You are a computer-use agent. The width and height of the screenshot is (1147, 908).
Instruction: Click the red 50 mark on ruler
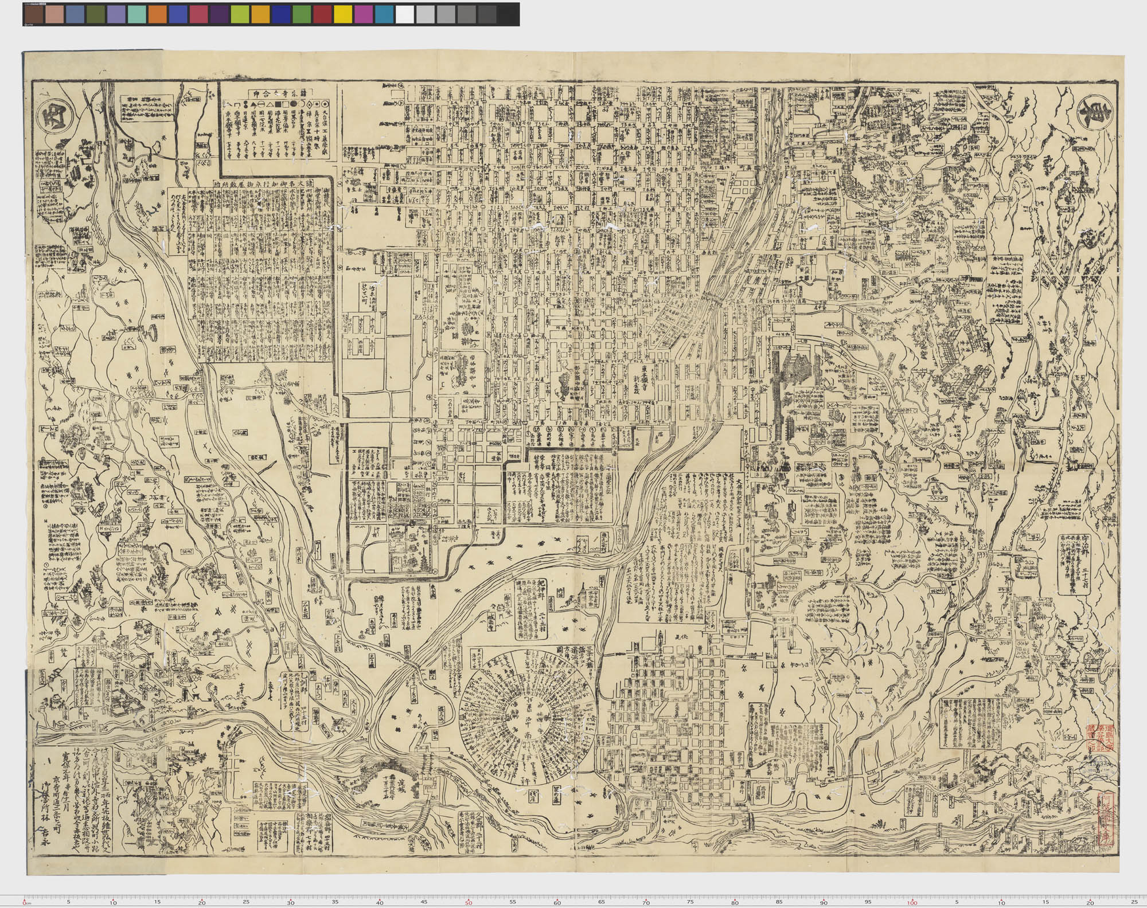click(x=468, y=902)
